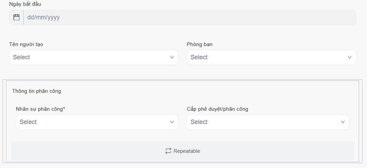Click the Tên người tạo field label
Image resolution: width=367 pixels, height=168 pixels.
[x=26, y=44]
